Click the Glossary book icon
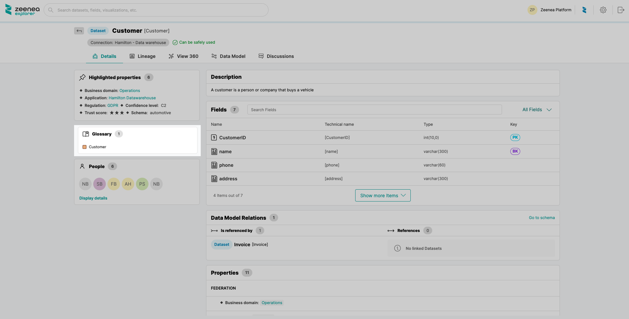This screenshot has height=319, width=629. click(x=86, y=134)
